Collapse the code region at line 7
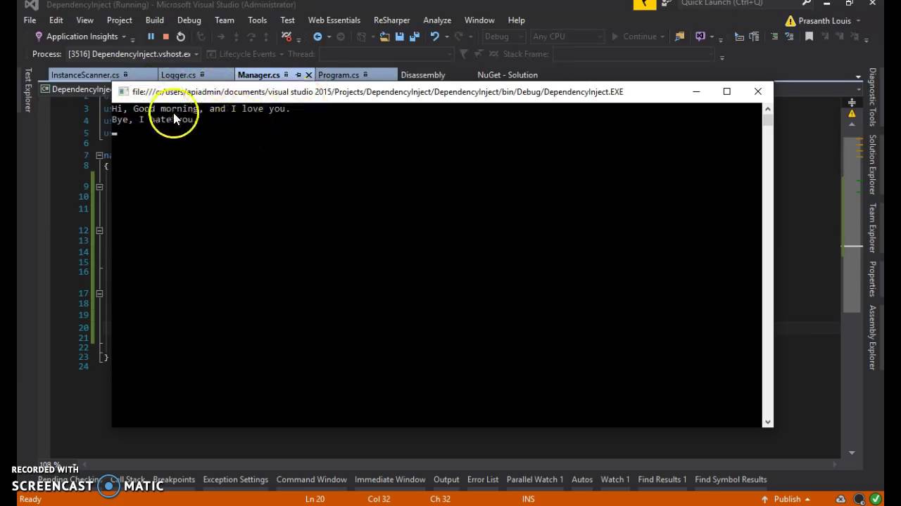The width and height of the screenshot is (901, 506). pos(99,155)
